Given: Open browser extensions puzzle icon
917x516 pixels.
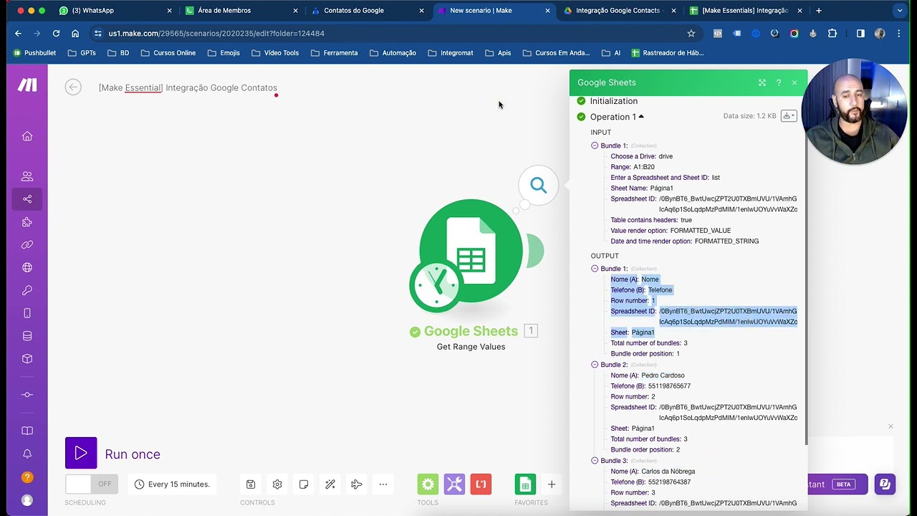Looking at the screenshot, I should (832, 34).
